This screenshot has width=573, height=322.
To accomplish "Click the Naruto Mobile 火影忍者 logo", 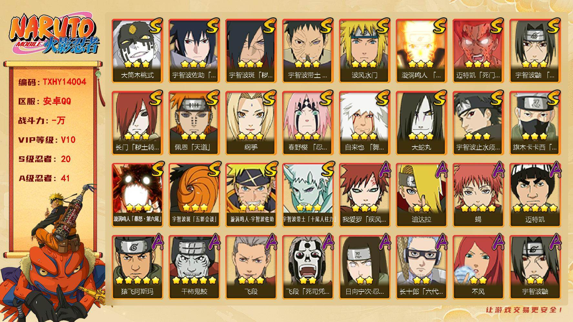I will click(x=54, y=34).
